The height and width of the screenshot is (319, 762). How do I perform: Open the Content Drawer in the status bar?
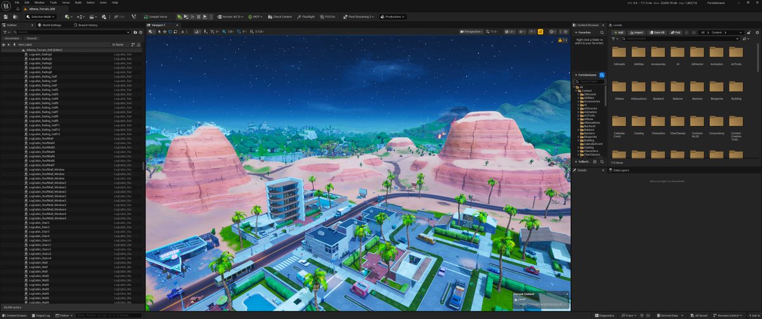point(14,315)
